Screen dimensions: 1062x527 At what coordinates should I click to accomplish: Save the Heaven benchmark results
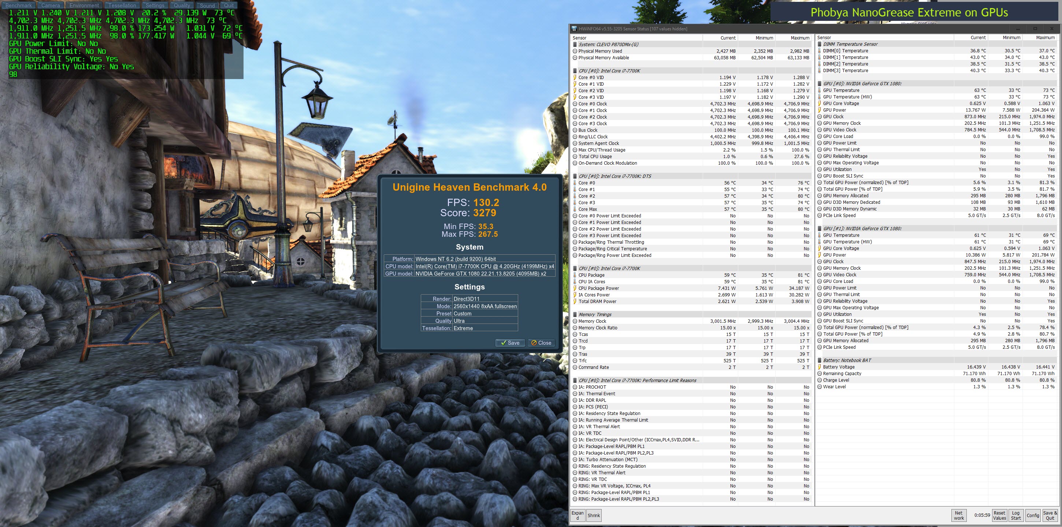pos(510,343)
